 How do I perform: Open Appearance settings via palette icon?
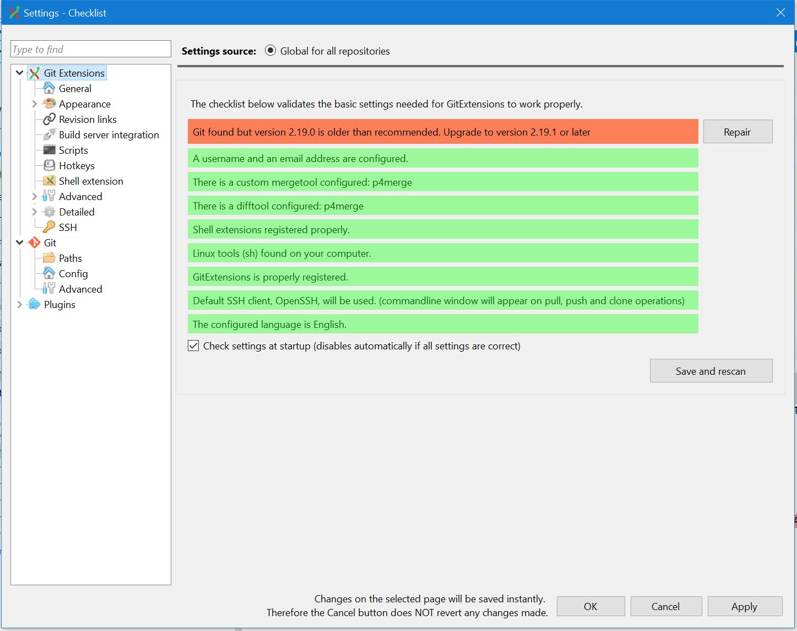[48, 104]
